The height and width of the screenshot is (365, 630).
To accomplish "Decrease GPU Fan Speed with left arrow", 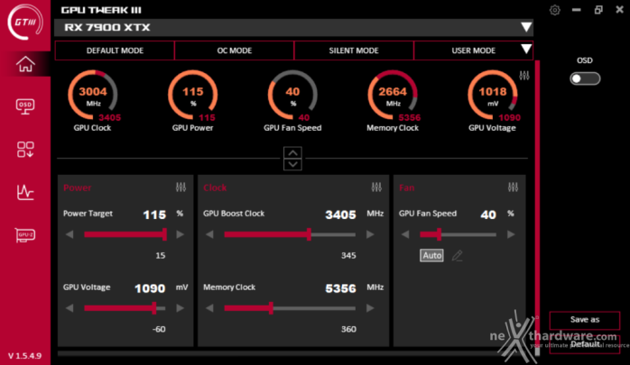I will tap(405, 234).
